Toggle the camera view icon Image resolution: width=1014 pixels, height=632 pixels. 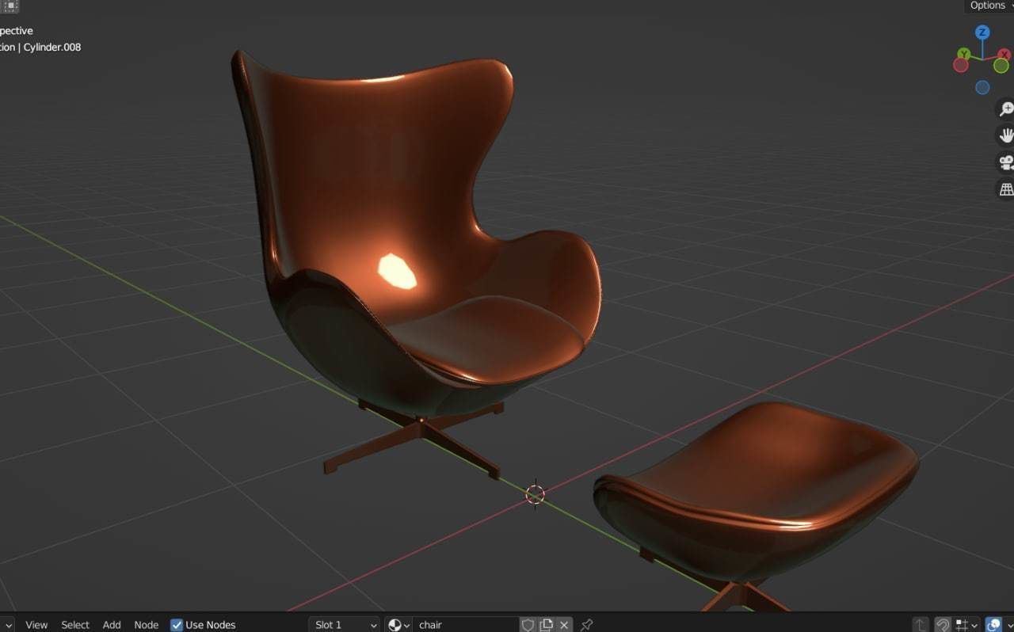[x=1006, y=162]
